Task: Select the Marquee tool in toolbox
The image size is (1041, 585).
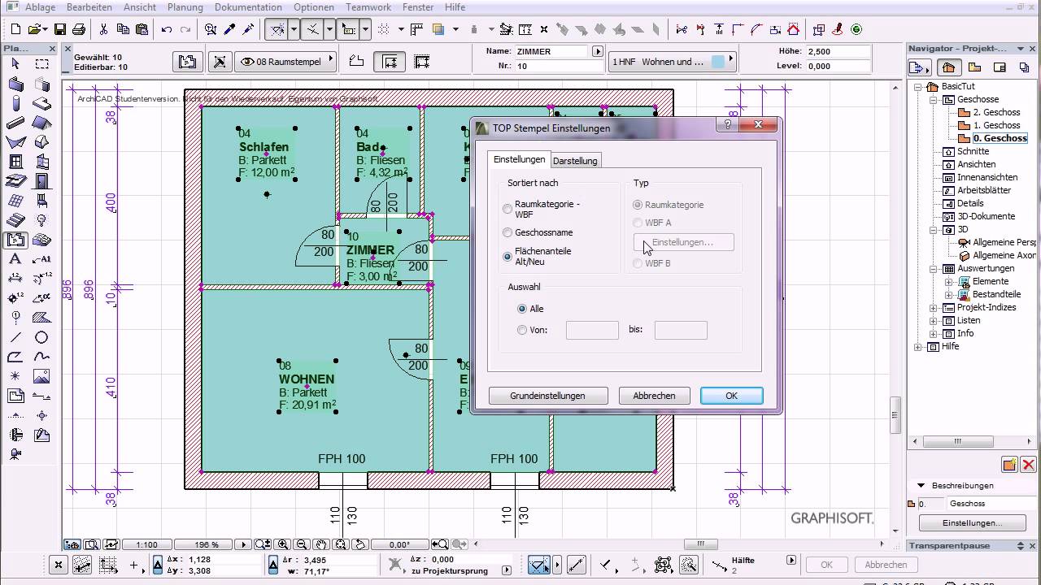Action: click(41, 64)
